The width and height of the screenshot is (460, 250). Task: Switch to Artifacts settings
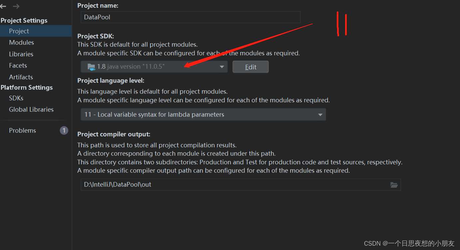(x=21, y=77)
